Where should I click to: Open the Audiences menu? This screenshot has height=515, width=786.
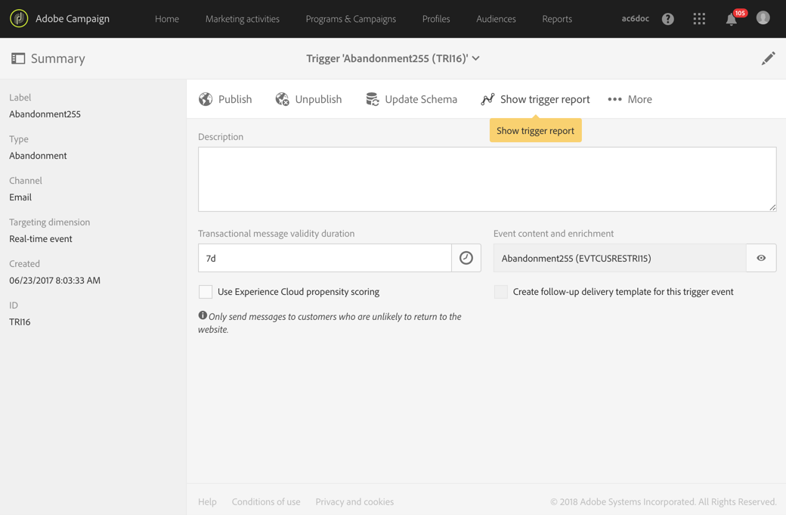tap(496, 19)
